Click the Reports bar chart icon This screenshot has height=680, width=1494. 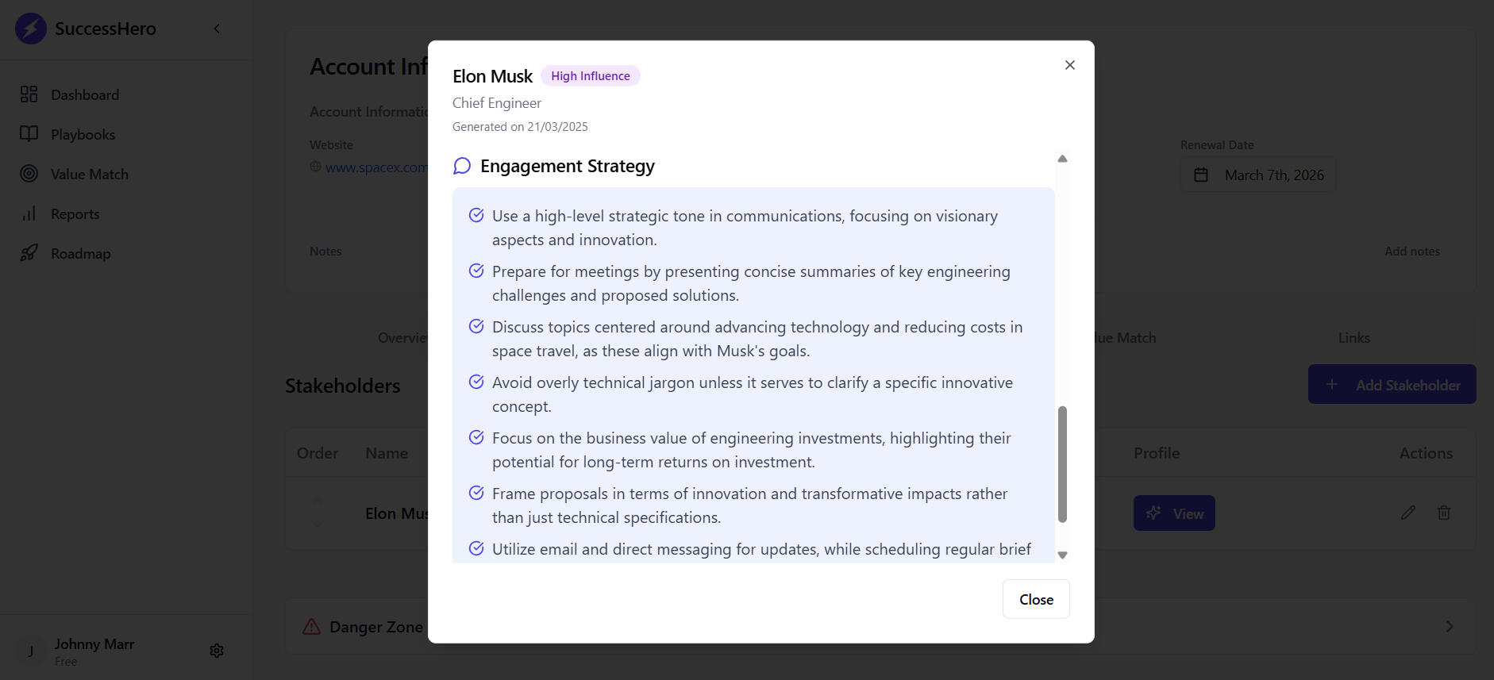tap(29, 213)
